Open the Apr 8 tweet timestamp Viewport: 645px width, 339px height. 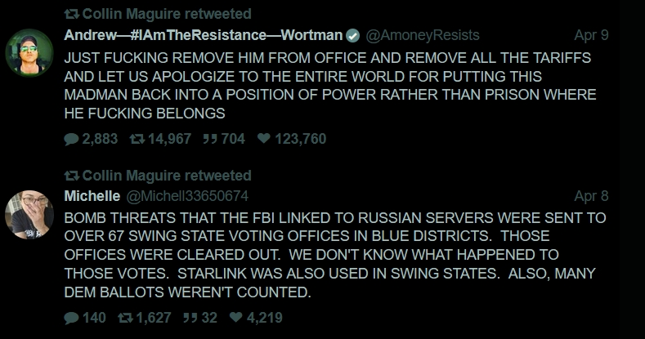tap(591, 196)
